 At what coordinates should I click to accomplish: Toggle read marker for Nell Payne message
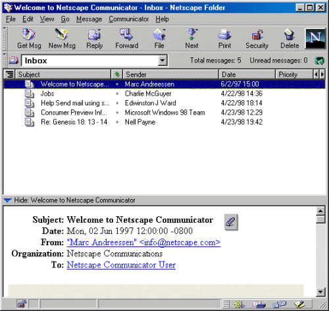point(117,122)
